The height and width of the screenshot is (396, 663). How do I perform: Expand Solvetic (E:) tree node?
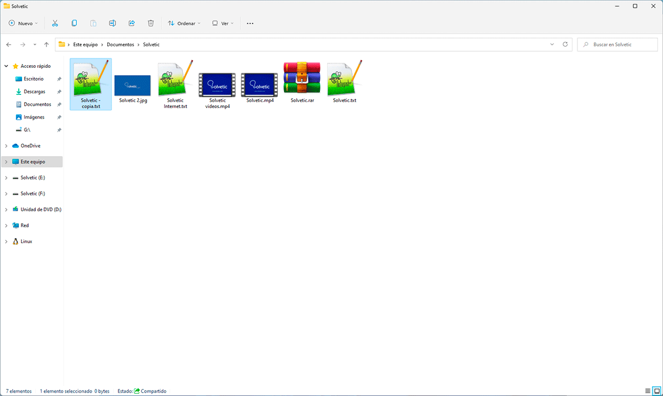6,178
